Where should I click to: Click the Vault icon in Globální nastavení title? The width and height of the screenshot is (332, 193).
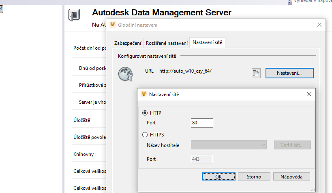[112, 25]
